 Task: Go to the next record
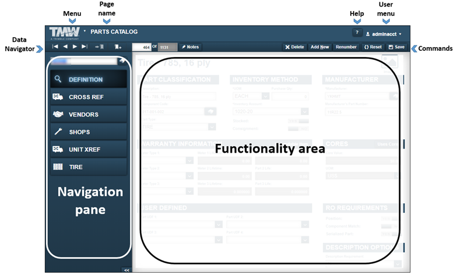click(75, 47)
